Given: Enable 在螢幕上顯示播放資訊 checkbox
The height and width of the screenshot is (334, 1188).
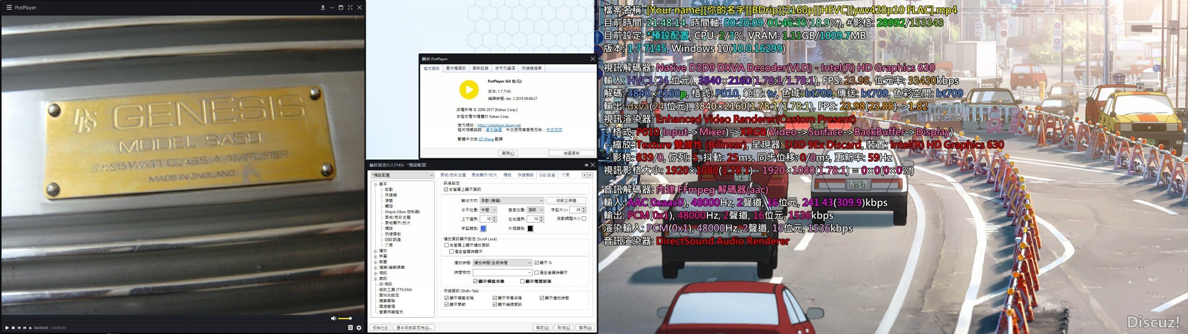Looking at the screenshot, I should coord(446,245).
